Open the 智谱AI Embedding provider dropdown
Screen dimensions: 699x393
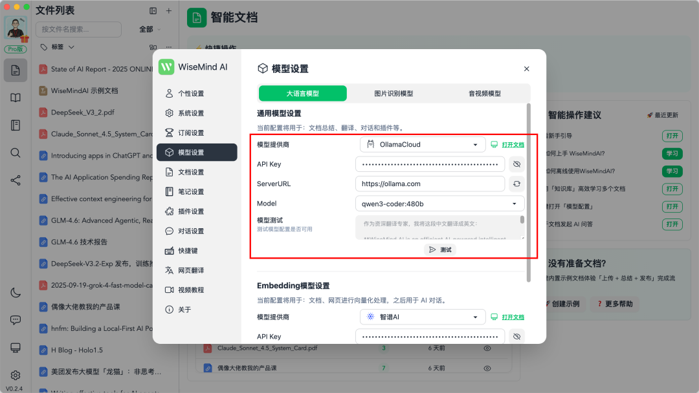[422, 317]
